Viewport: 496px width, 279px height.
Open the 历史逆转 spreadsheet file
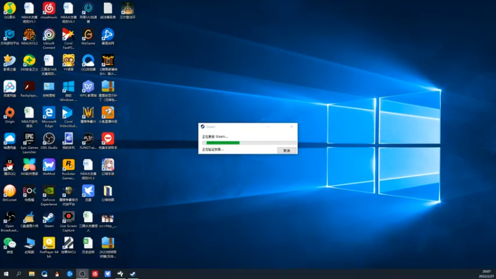(88, 246)
